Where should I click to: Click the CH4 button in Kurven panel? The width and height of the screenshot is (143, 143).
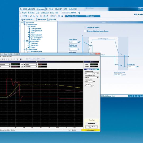click(x=22, y=66)
